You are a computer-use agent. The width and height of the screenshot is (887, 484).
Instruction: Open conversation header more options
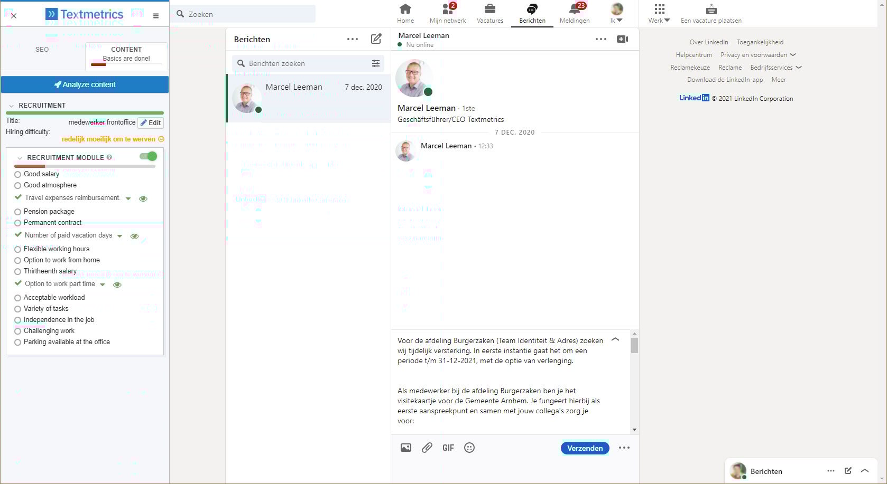coord(601,39)
